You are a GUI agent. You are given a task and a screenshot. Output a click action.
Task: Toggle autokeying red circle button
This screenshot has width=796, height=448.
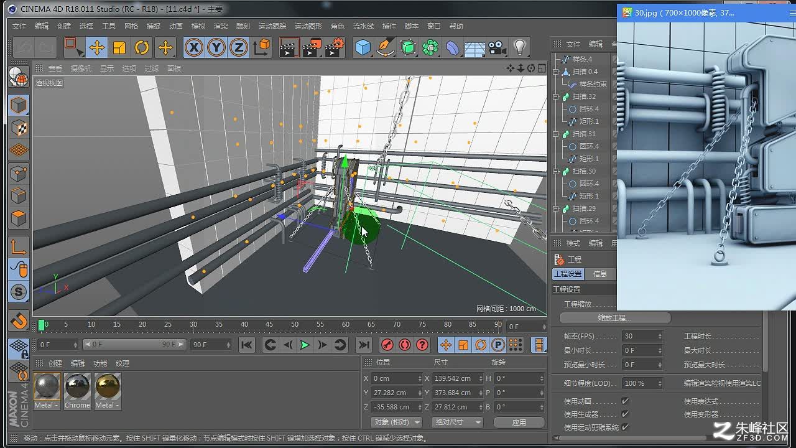(x=405, y=345)
